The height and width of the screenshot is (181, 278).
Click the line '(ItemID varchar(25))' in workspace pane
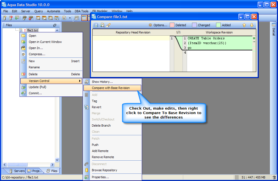tap(207, 43)
